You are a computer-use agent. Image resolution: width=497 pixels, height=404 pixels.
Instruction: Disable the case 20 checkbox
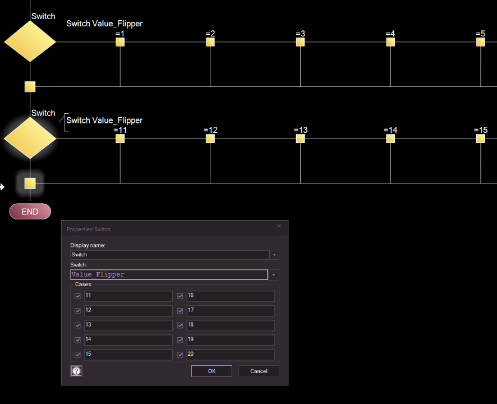click(x=181, y=355)
